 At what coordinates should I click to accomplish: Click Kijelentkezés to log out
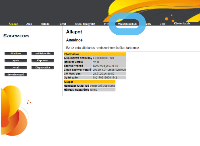pos(182,24)
